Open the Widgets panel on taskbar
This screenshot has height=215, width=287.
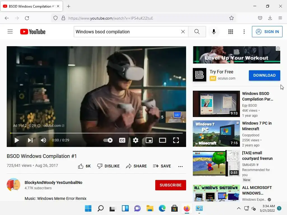pyautogui.click(x=125, y=208)
